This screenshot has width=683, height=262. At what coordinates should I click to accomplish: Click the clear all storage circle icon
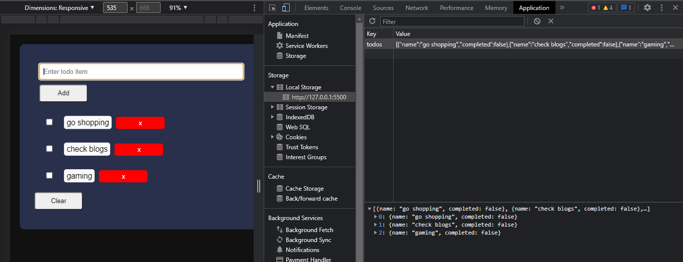(537, 21)
